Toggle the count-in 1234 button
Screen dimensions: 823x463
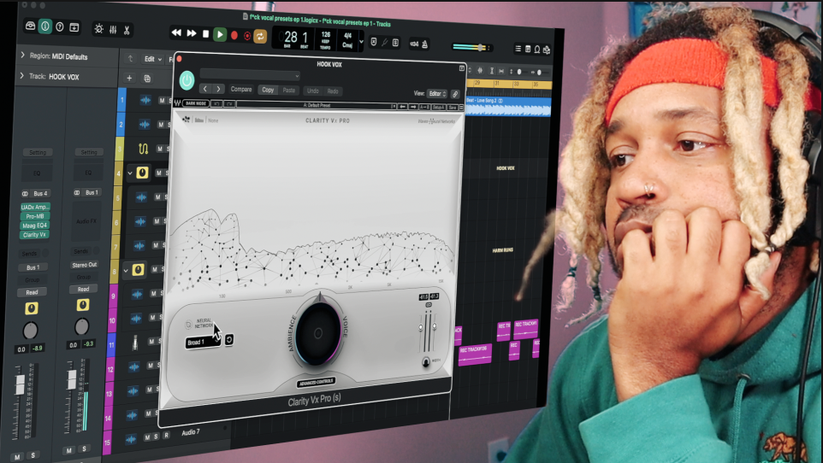pyautogui.click(x=414, y=44)
